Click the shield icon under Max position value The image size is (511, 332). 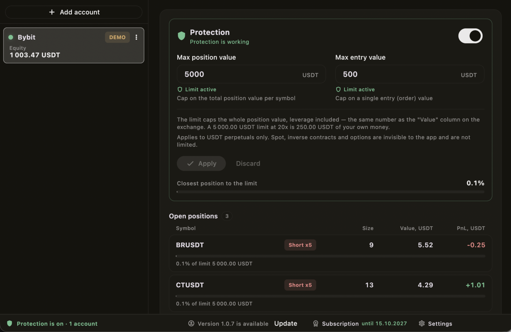[x=180, y=89]
